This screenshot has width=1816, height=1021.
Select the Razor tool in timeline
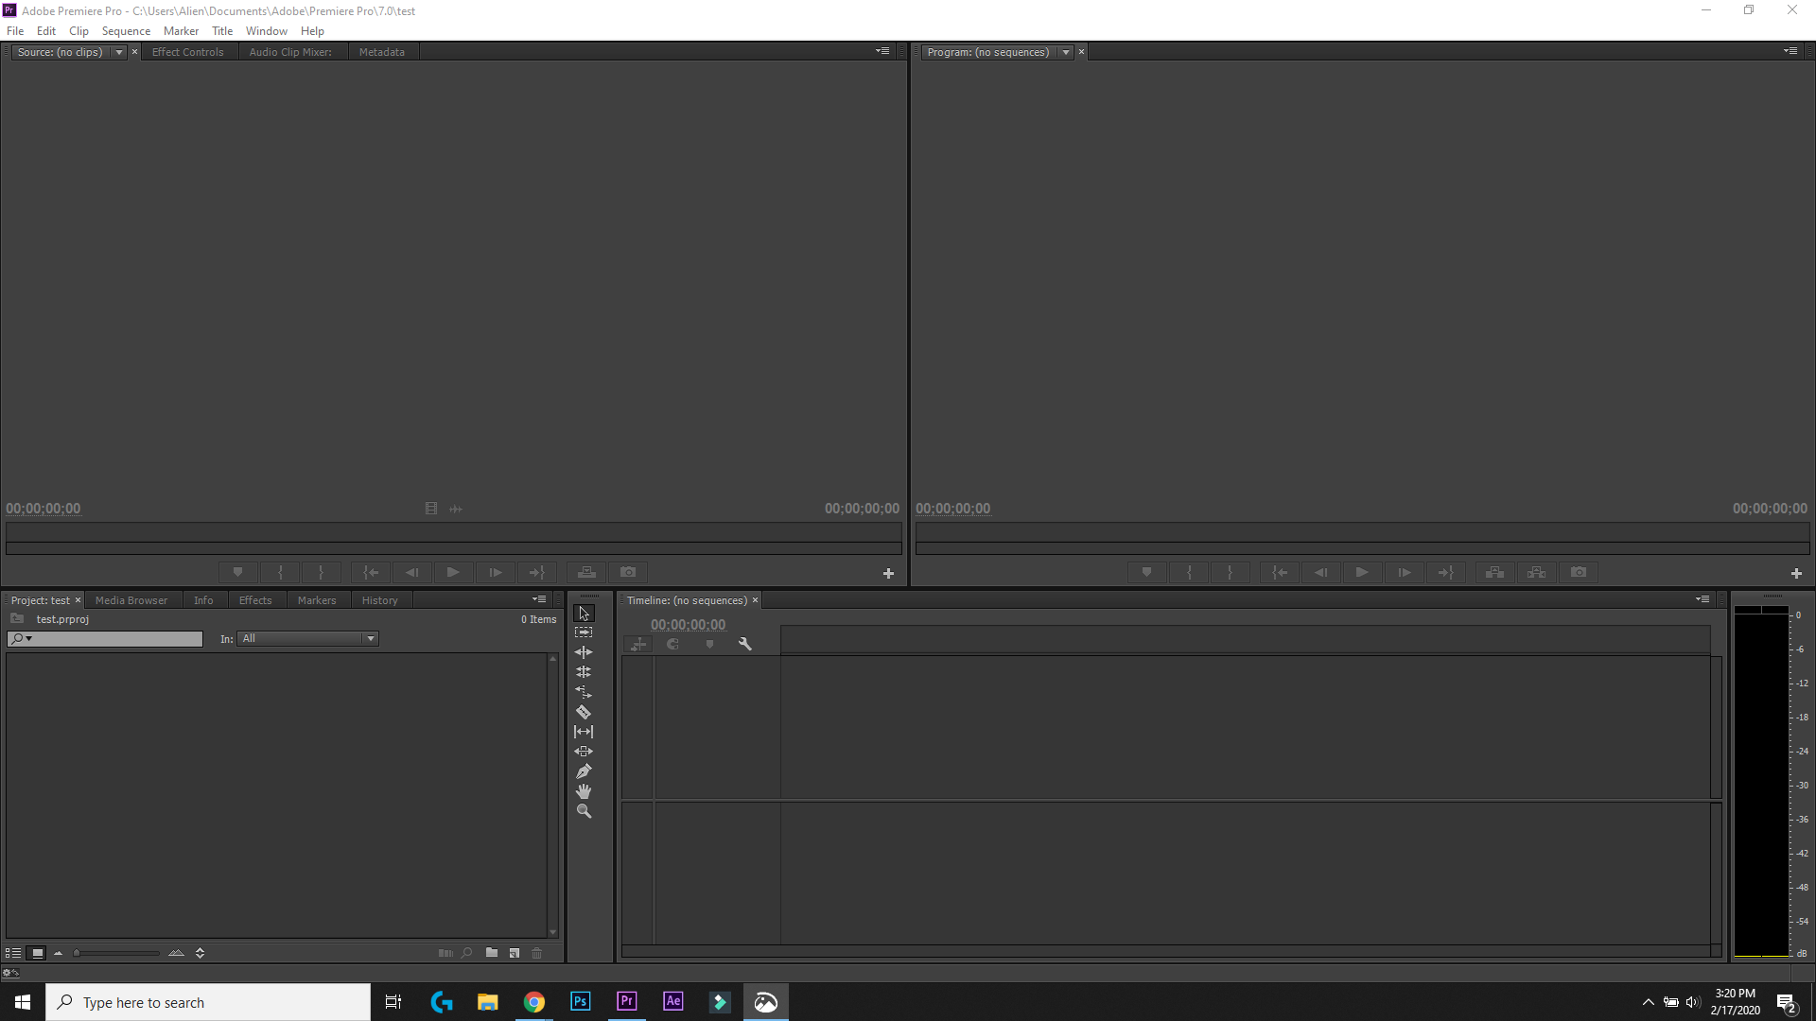click(x=583, y=712)
